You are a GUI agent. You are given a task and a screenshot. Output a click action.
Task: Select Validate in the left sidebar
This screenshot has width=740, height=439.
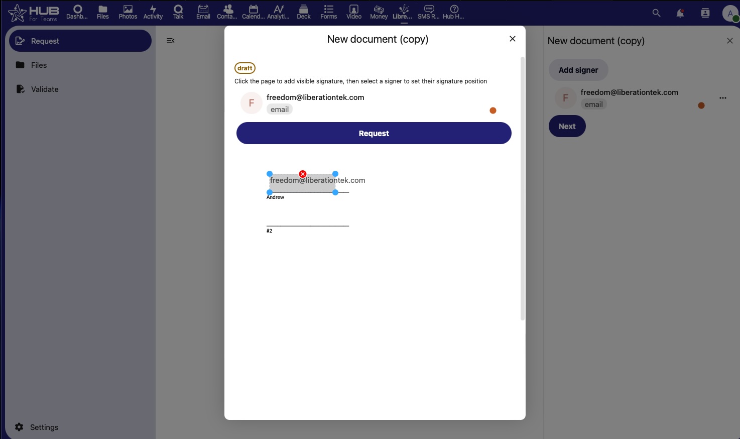coord(45,89)
